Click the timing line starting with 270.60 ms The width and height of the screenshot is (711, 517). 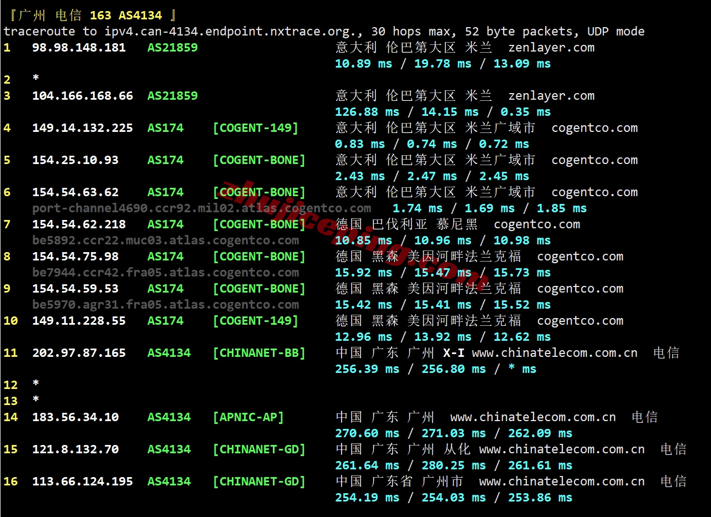click(x=454, y=433)
